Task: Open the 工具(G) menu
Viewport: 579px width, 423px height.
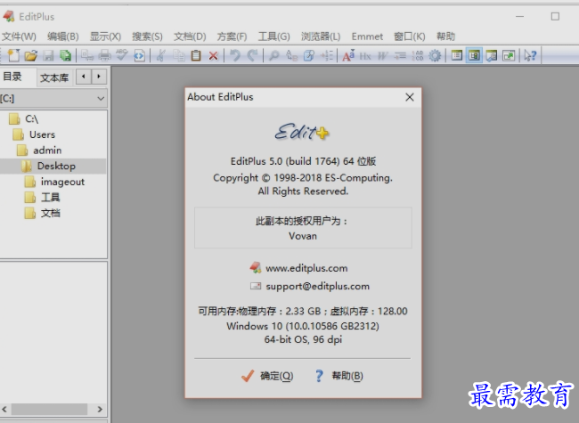Action: [274, 37]
